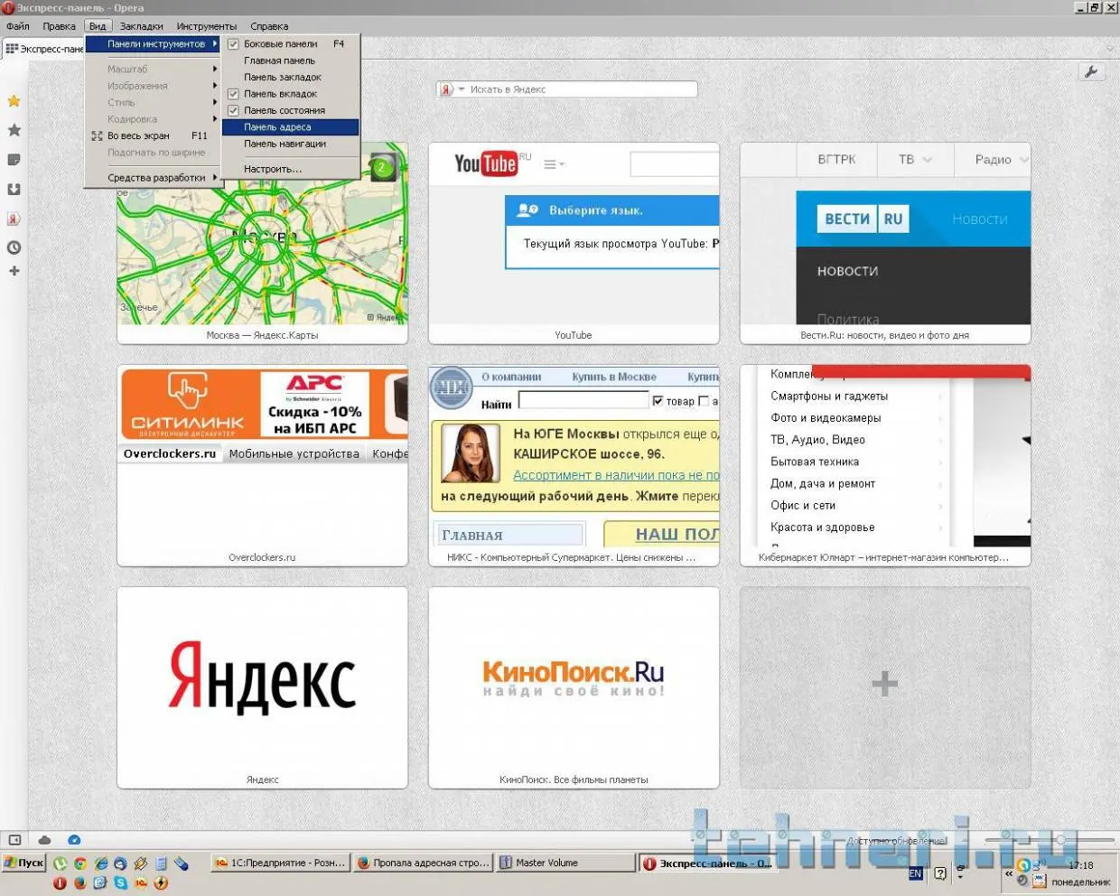The image size is (1120, 896).
Task: Click the plus icon to add sidebar panel
Action: [x=14, y=271]
